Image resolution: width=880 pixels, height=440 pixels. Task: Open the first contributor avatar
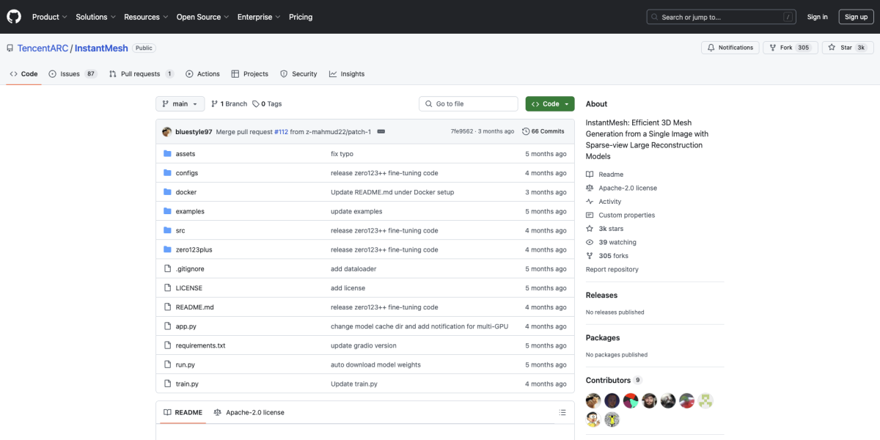pos(593,400)
